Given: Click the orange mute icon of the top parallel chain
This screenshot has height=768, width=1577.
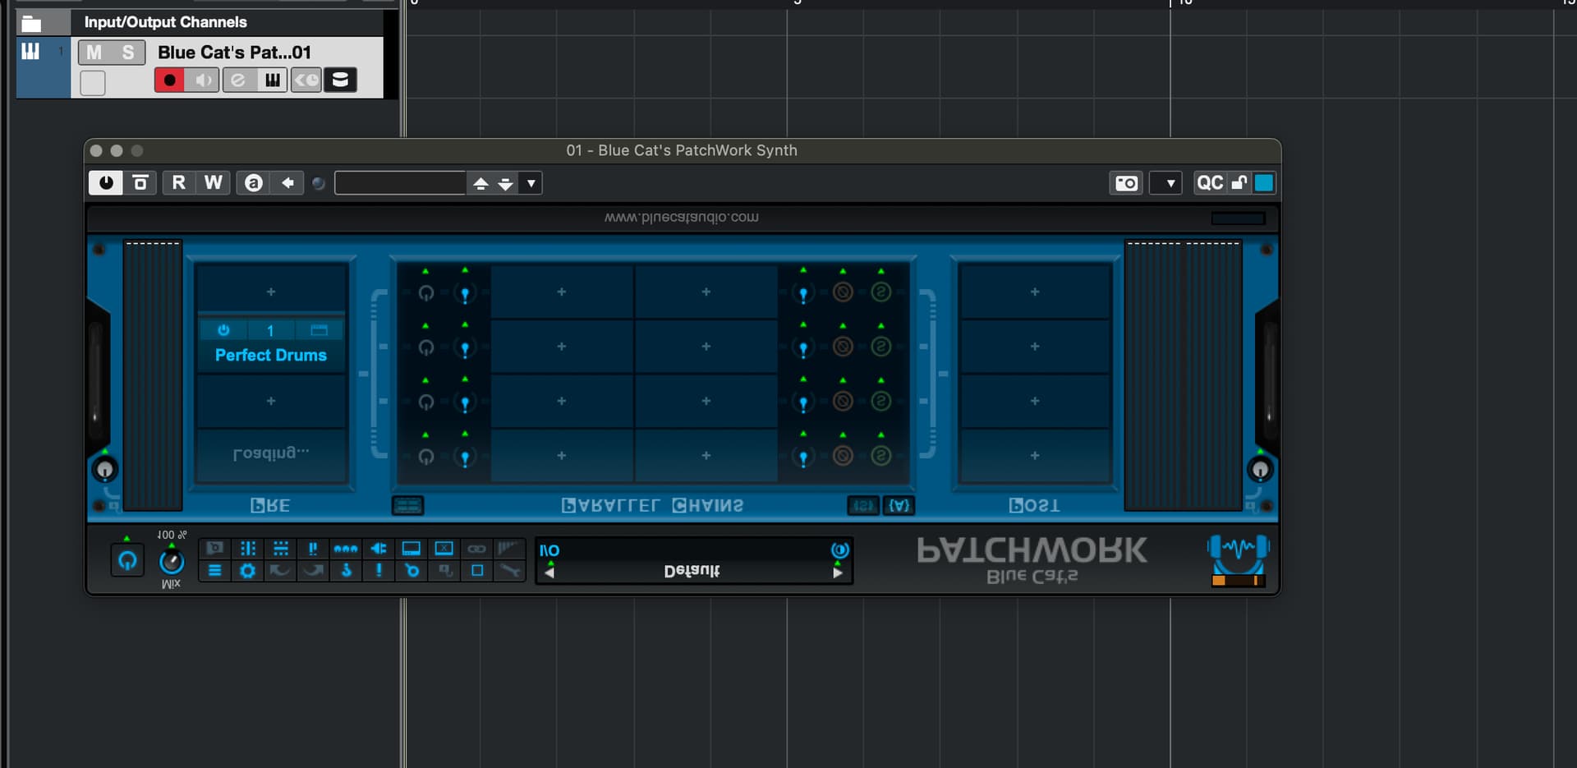Looking at the screenshot, I should tap(843, 292).
